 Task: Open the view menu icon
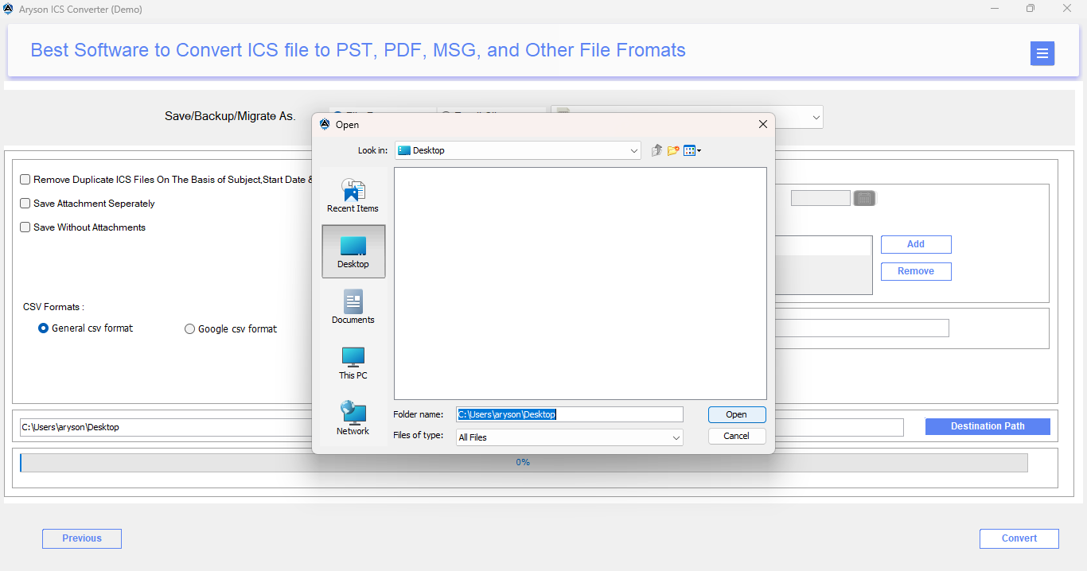(692, 150)
